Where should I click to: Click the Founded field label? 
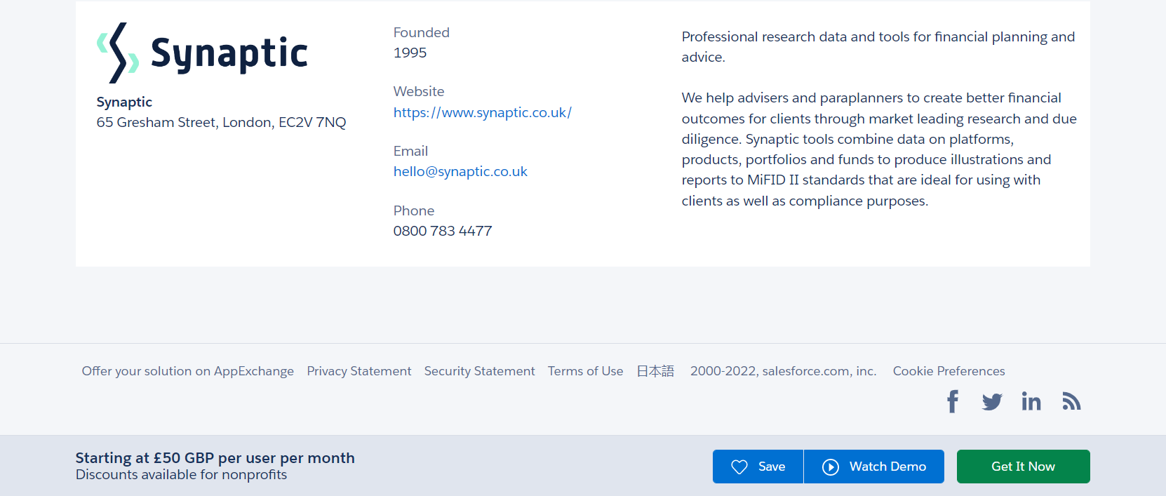[422, 32]
